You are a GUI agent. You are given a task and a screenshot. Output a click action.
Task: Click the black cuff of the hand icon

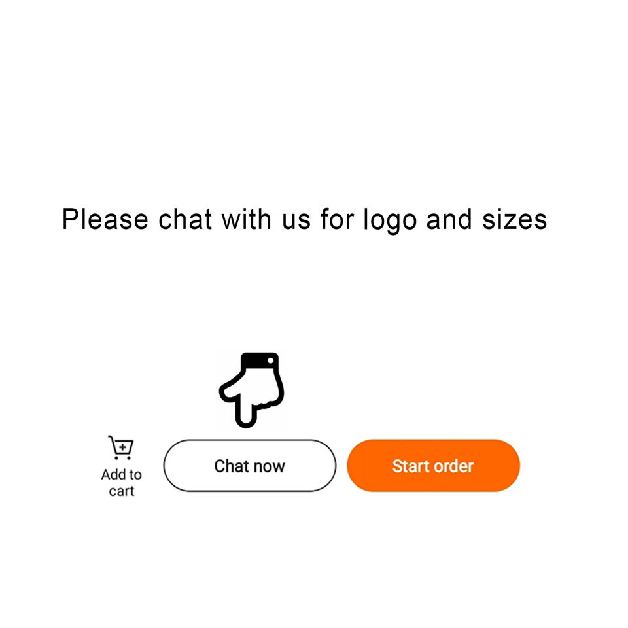tap(260, 360)
